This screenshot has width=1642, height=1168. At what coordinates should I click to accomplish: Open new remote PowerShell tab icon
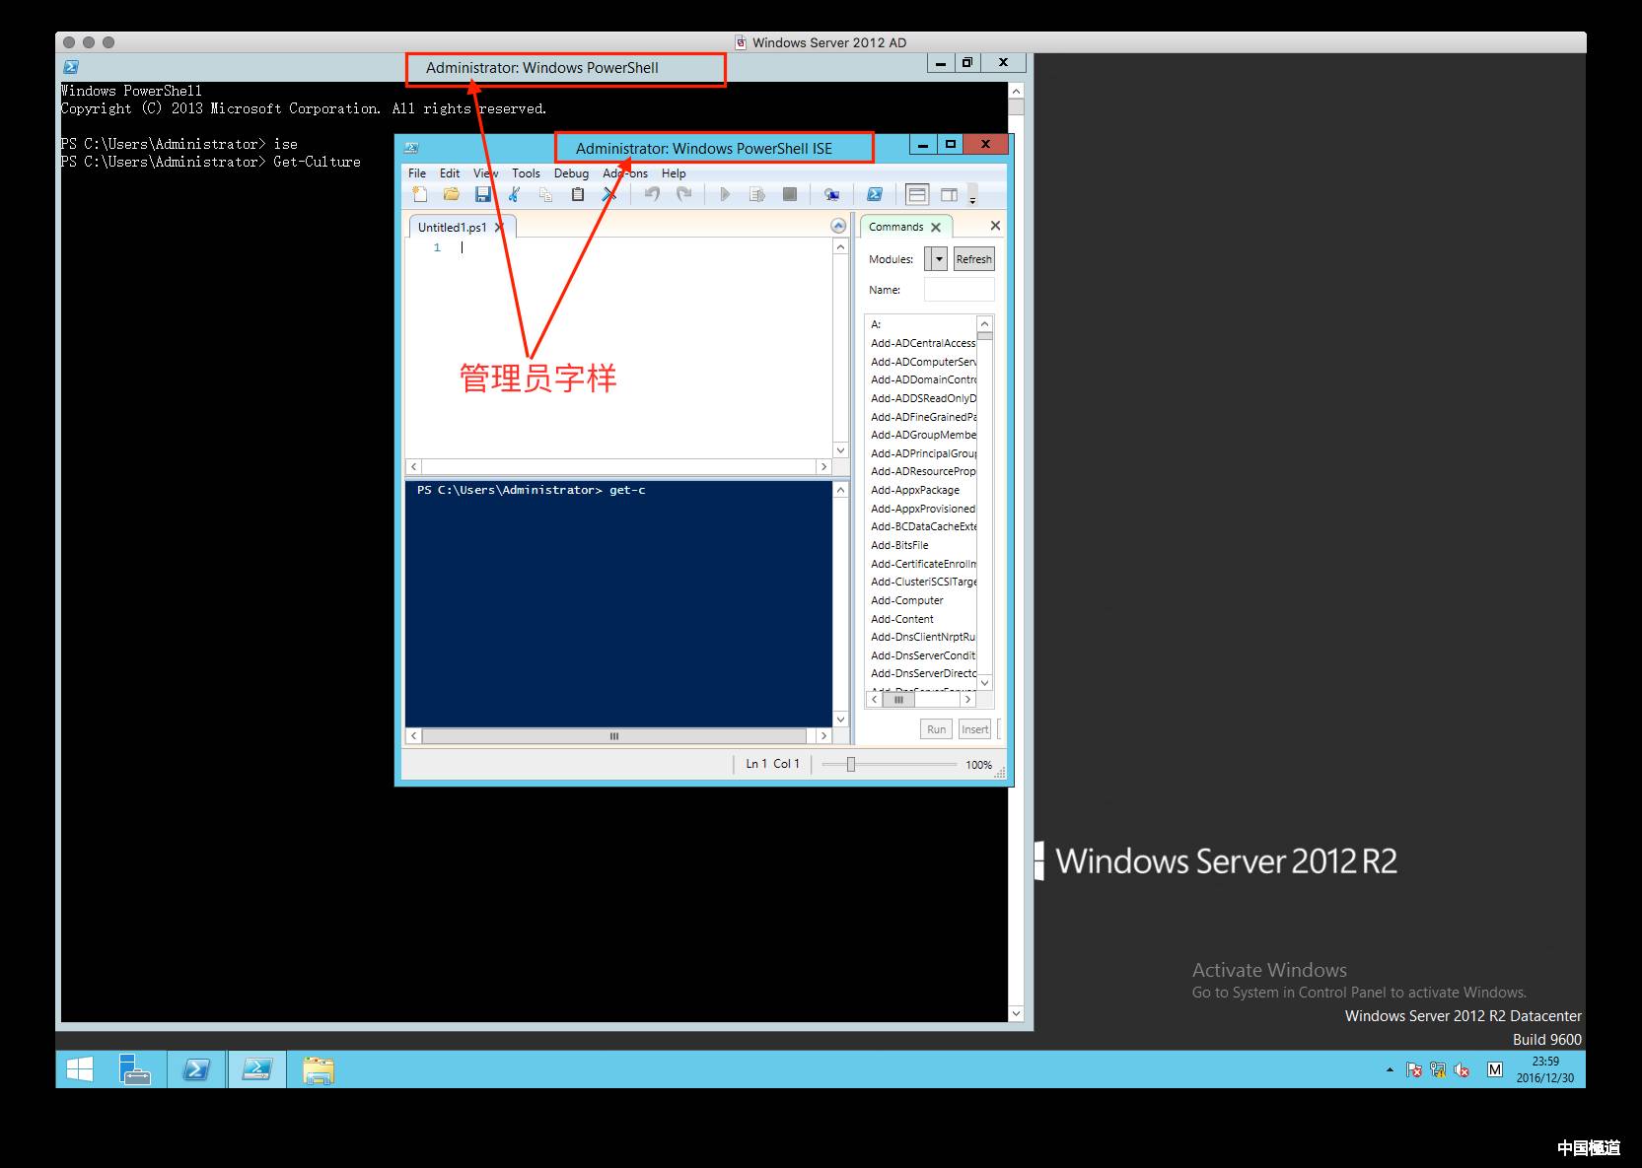832,194
